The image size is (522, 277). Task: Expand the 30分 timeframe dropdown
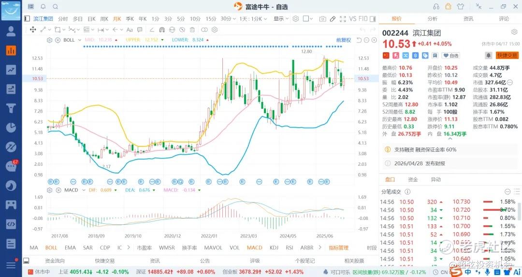226,19
